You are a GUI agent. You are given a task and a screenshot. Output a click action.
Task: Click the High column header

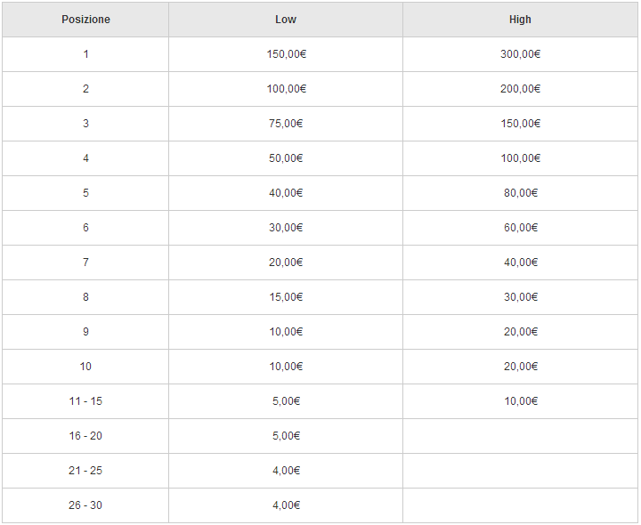tap(520, 20)
